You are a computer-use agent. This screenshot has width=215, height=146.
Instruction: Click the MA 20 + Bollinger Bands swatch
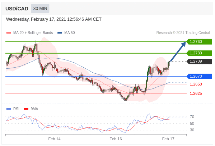(9, 33)
